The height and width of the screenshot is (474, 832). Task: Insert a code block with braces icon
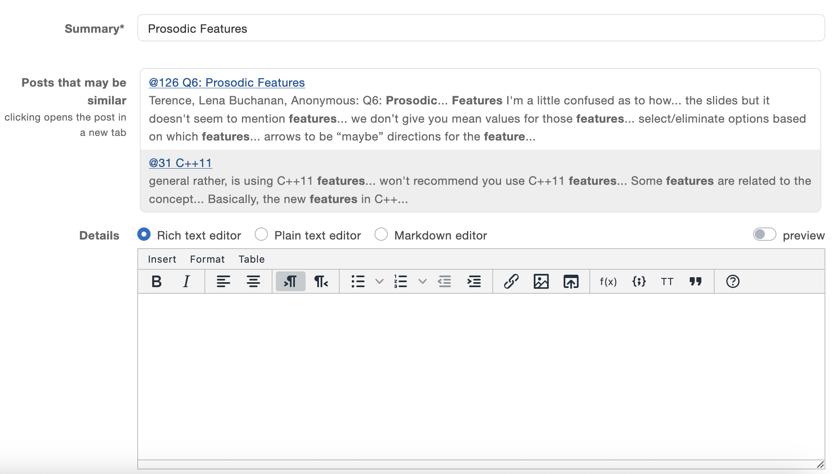pyautogui.click(x=639, y=282)
